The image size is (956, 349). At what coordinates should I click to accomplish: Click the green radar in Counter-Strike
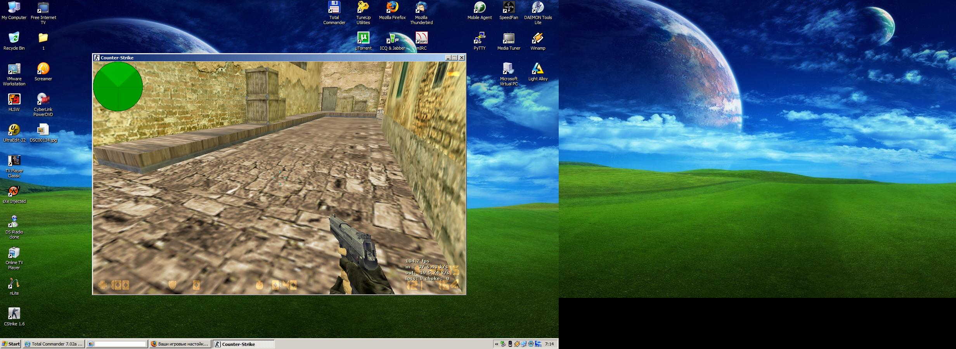pyautogui.click(x=118, y=86)
